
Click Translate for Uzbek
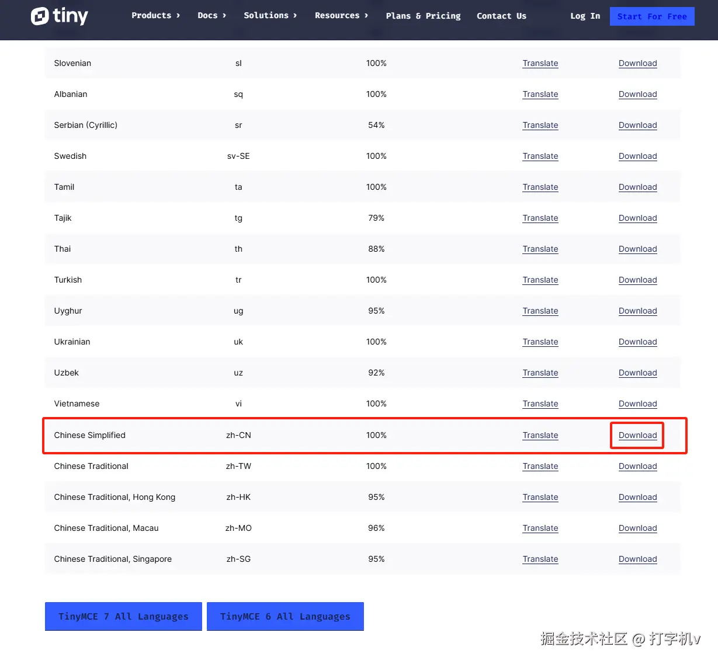pyautogui.click(x=540, y=373)
